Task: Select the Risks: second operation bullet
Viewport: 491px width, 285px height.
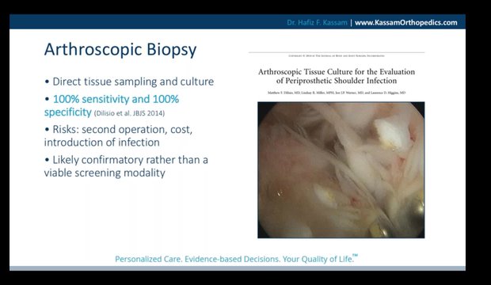Action: click(x=118, y=129)
